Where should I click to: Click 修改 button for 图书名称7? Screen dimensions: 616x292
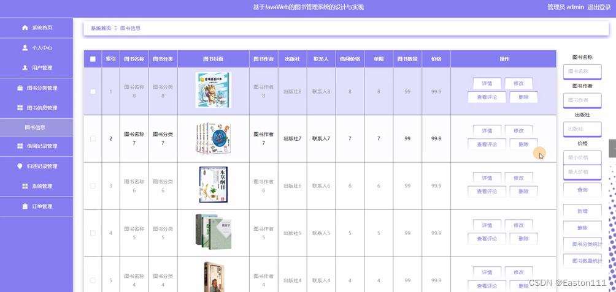518,130
